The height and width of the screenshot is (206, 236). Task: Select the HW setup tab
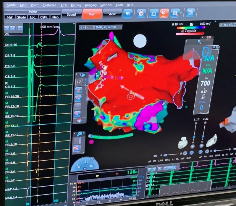(x=10, y=17)
